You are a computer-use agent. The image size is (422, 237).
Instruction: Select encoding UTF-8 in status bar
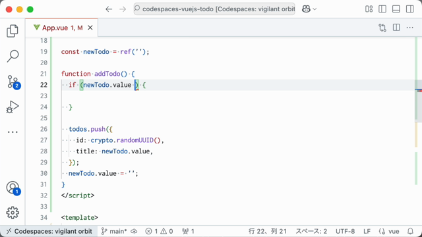345,231
